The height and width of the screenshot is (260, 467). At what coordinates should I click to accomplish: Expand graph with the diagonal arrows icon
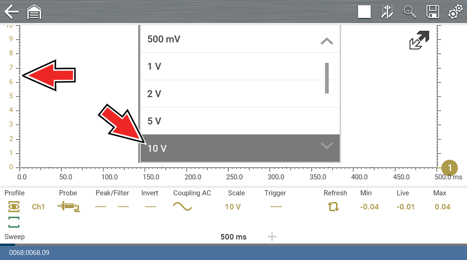[419, 40]
